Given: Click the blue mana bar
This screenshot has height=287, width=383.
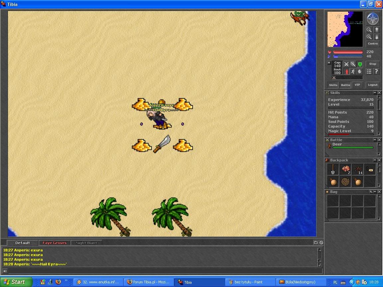Looking at the screenshot, I should pos(348,56).
